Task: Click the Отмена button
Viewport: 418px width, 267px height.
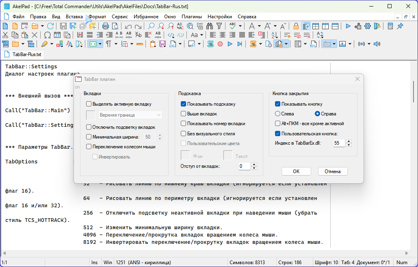Action: coord(332,171)
